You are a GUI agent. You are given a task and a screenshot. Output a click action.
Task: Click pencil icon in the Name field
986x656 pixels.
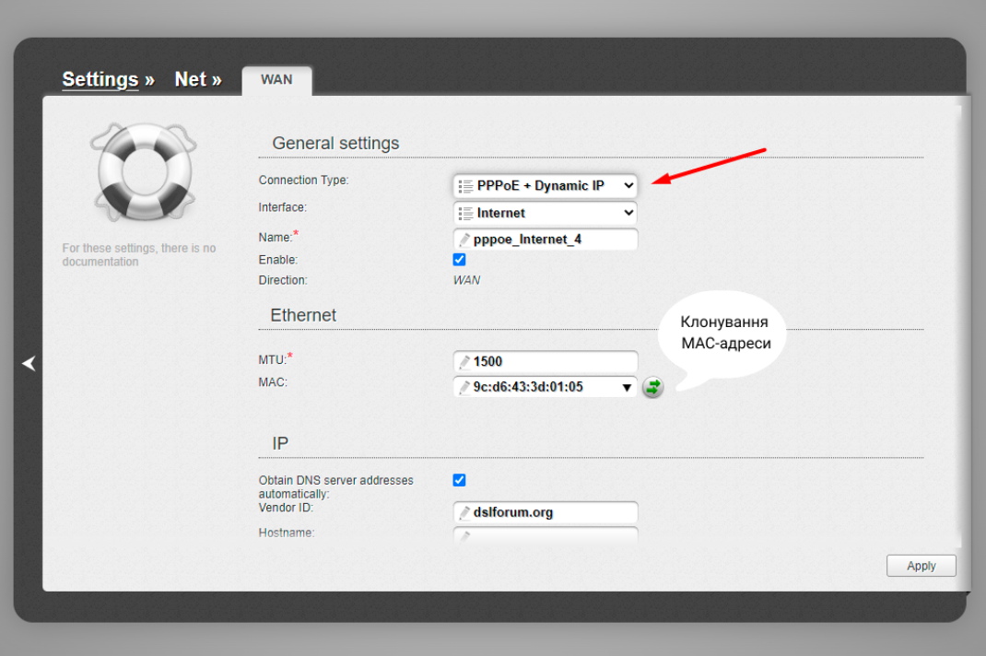(464, 240)
